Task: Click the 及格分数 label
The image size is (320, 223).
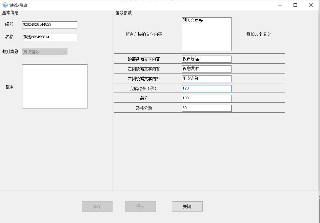Action: (x=144, y=108)
